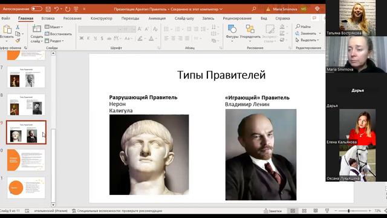Switch to the Анимация tab

coord(157,18)
